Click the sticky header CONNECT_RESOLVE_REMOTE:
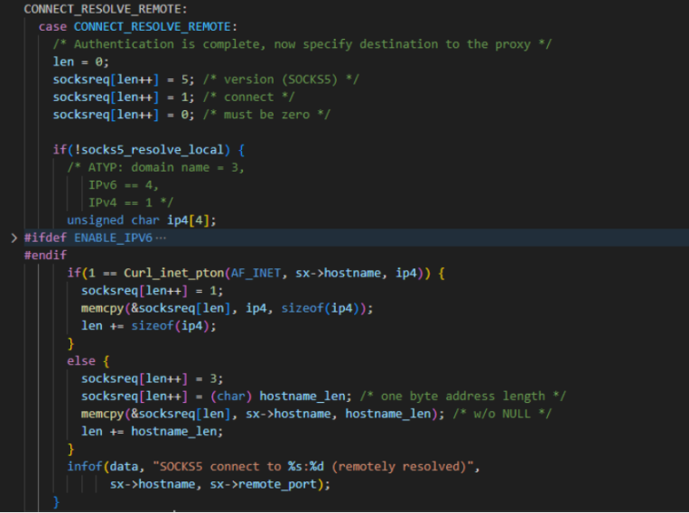 [x=106, y=9]
